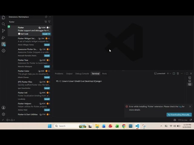Click the flutter search input field
Image resolution: width=194 pixels, height=145 pixels.
pyautogui.click(x=26, y=22)
